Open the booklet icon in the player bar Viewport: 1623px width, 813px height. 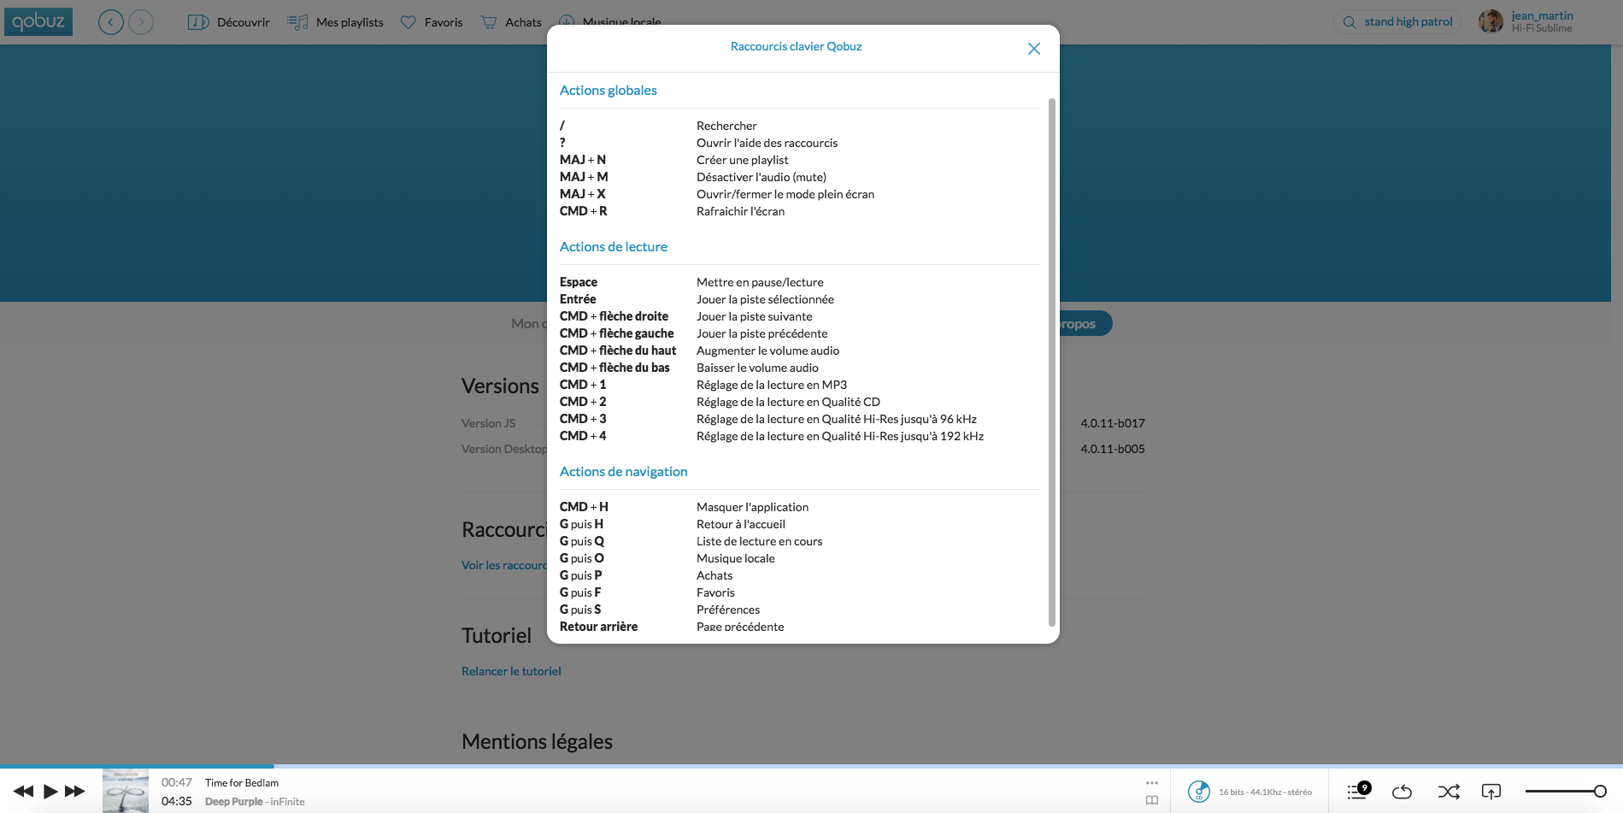(x=1152, y=801)
